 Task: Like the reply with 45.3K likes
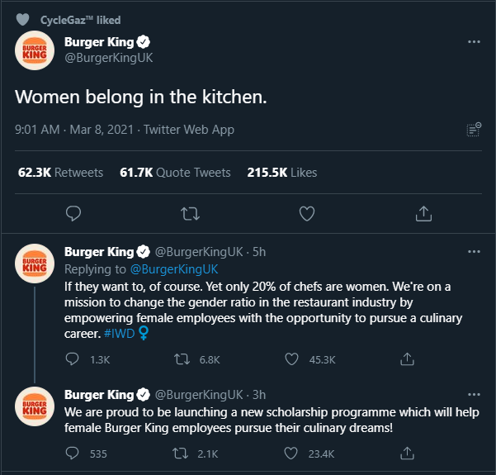(x=291, y=359)
